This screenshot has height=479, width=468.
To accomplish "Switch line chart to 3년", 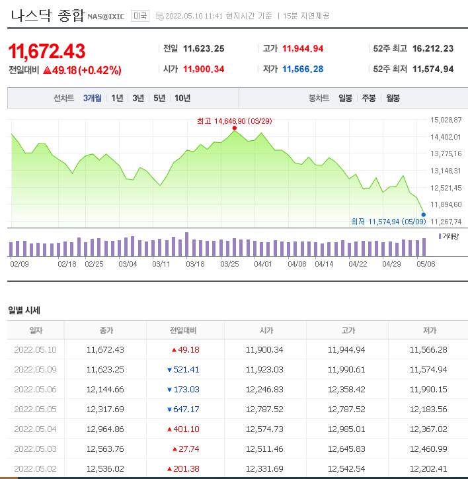I will 138,98.
